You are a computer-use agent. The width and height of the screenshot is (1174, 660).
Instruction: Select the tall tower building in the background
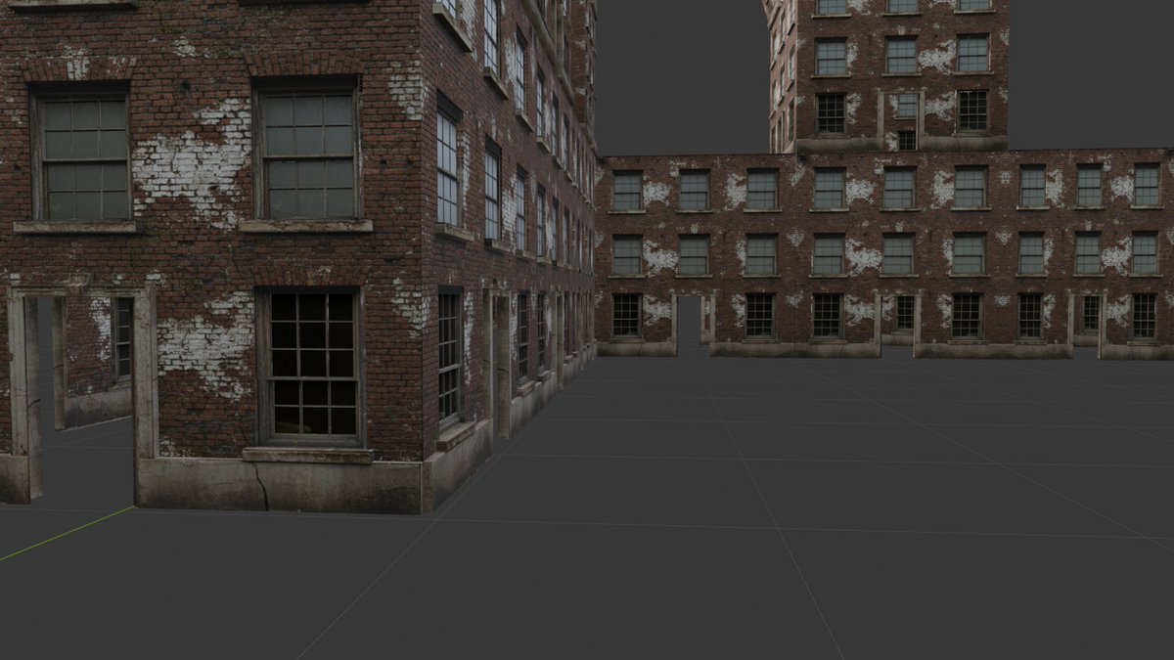coord(885,75)
